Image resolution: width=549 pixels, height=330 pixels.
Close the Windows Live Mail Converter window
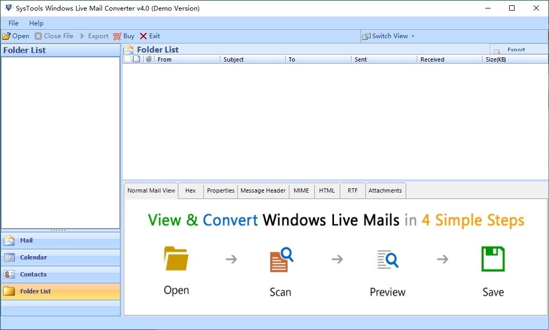[x=536, y=8]
